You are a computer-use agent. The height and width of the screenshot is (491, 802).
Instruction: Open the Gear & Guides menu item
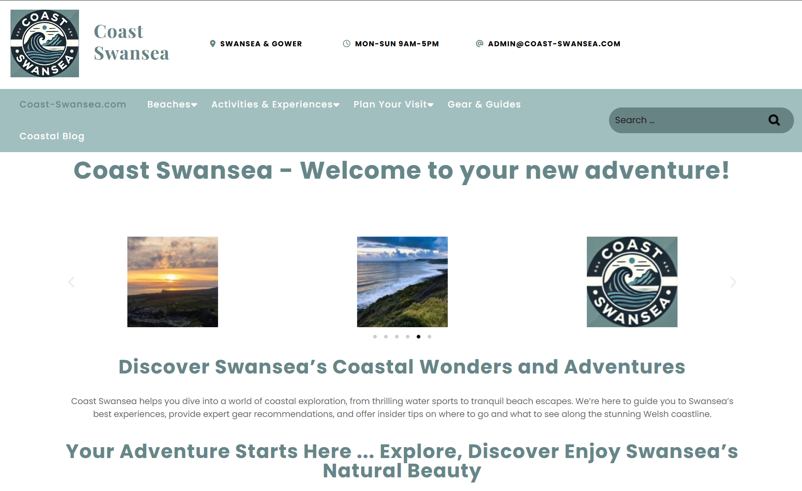[484, 105]
